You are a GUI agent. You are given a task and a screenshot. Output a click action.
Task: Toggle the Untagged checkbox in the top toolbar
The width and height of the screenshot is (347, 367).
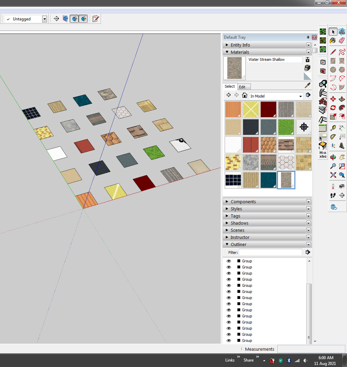point(8,19)
